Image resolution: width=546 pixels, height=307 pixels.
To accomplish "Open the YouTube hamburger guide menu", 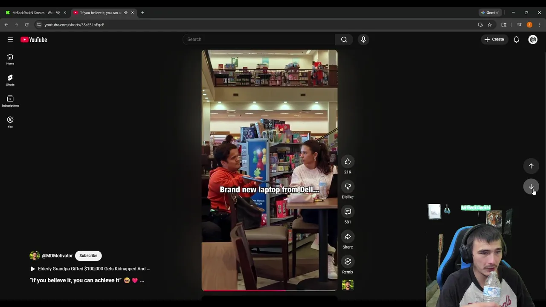I will 10,40.
